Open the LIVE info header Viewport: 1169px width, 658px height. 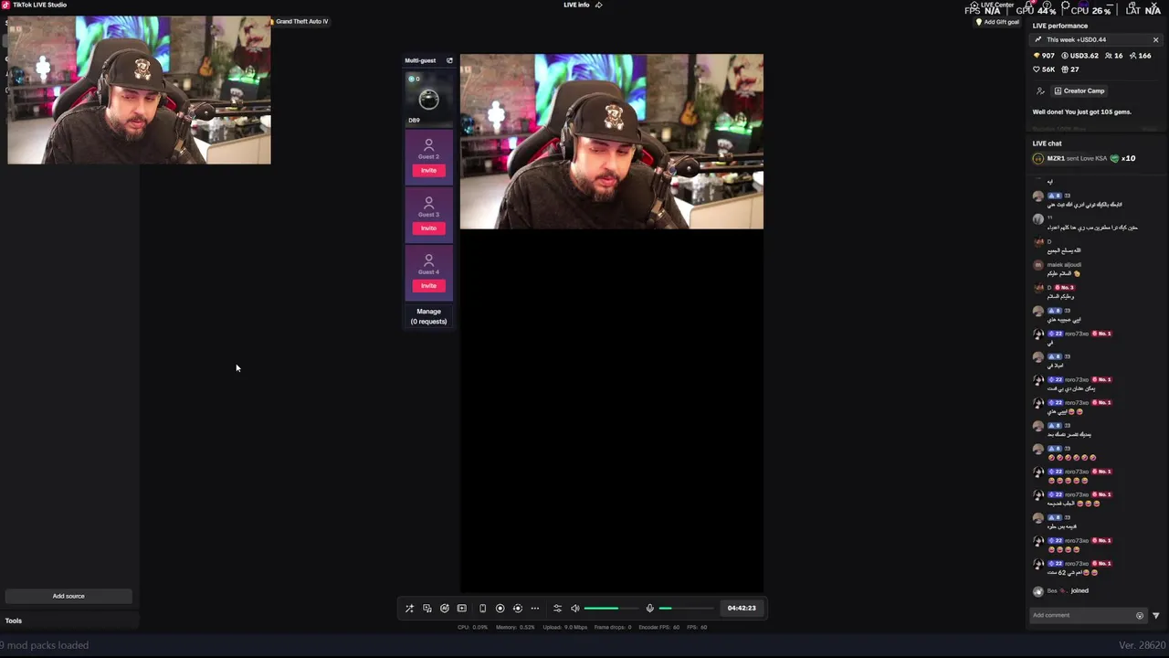point(576,5)
